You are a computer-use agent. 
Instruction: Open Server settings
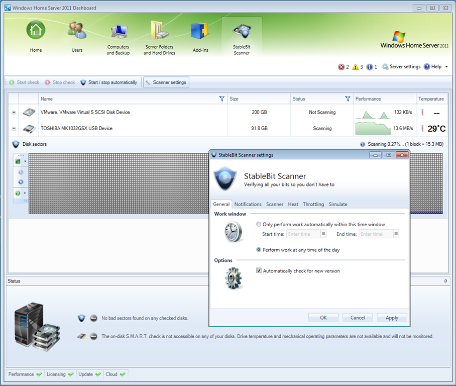point(401,67)
